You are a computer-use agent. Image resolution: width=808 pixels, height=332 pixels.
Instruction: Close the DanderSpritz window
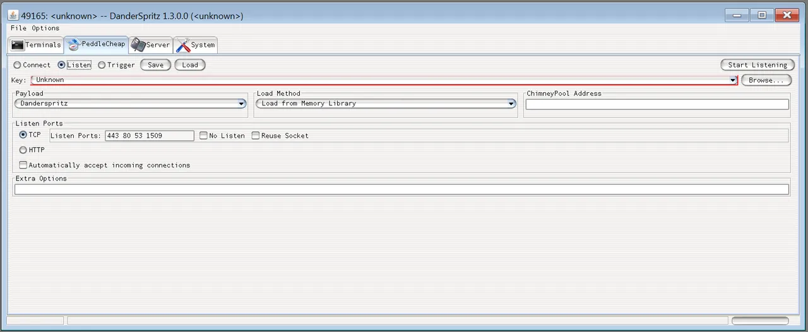coord(787,15)
